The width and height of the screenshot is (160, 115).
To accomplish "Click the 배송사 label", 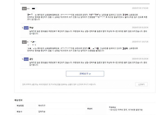I will pos(19,112).
